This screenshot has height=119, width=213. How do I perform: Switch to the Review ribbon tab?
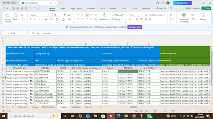[113, 9]
